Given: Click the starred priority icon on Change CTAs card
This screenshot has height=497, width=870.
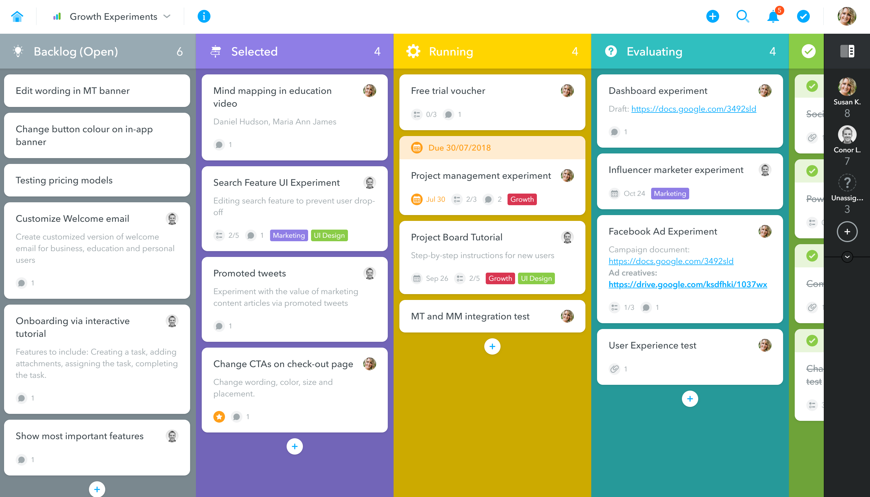Looking at the screenshot, I should (219, 416).
